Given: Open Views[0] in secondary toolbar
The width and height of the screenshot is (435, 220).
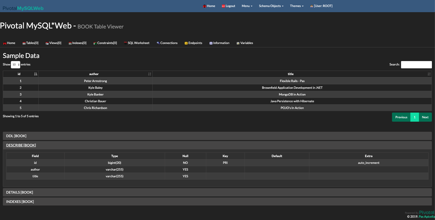Looking at the screenshot, I should tap(54, 43).
